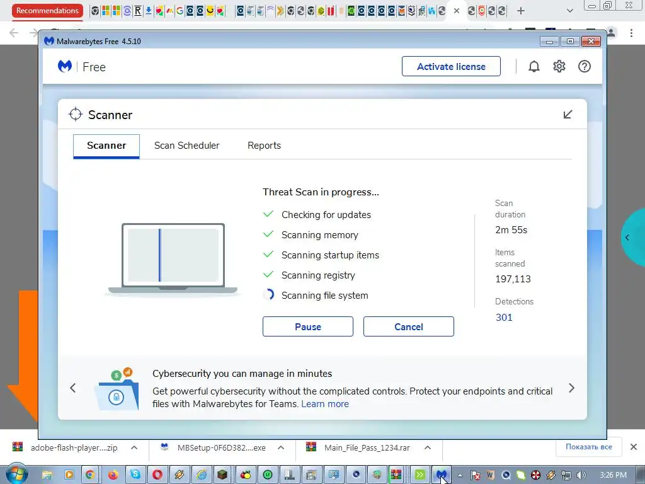
Task: Close the active browser tab
Action: pos(457,11)
